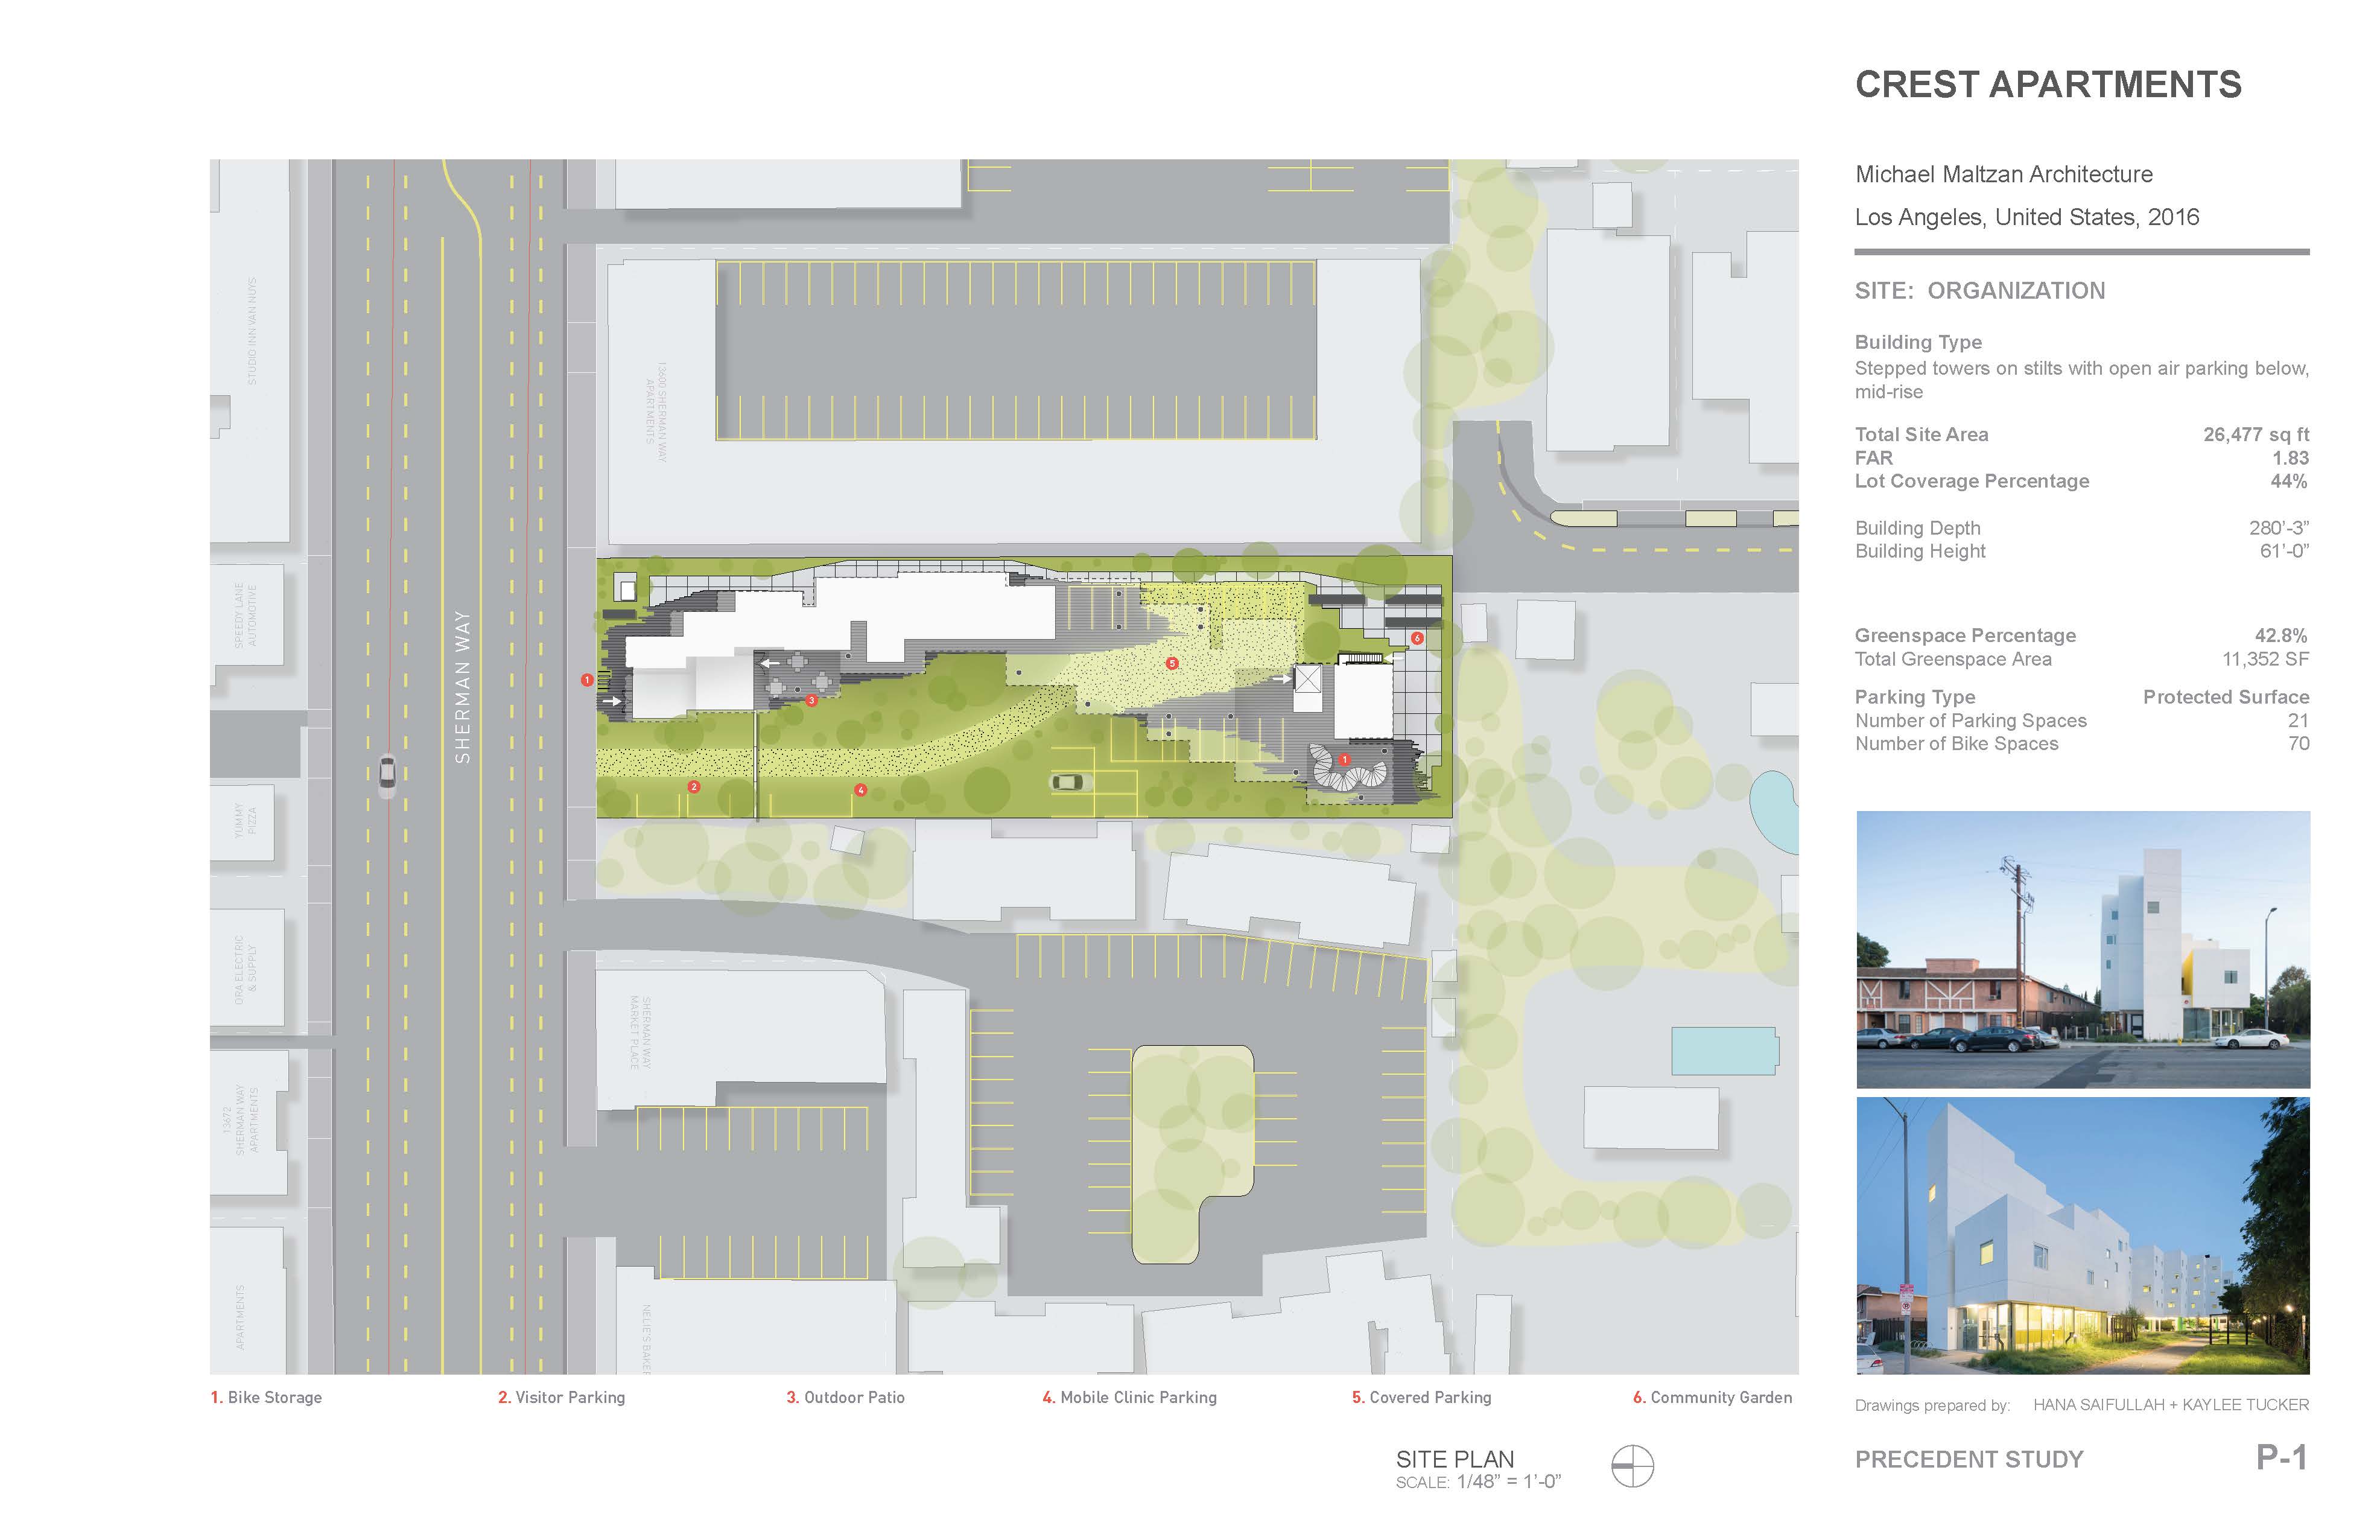Click the '6. Community Garden' legend label
Viewport: 2380px width, 1540px height.
pos(1712,1397)
